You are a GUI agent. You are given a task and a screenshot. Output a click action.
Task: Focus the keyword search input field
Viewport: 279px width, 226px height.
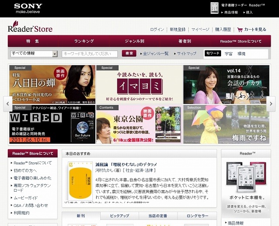[90, 54]
